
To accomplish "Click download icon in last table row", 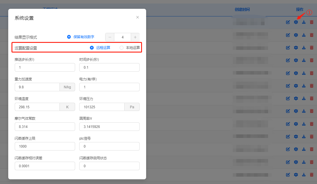I will pyautogui.click(x=304, y=175).
